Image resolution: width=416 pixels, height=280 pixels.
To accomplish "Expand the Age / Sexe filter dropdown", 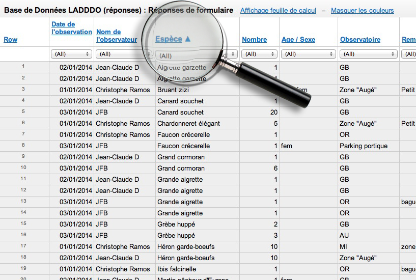I will 308,54.
